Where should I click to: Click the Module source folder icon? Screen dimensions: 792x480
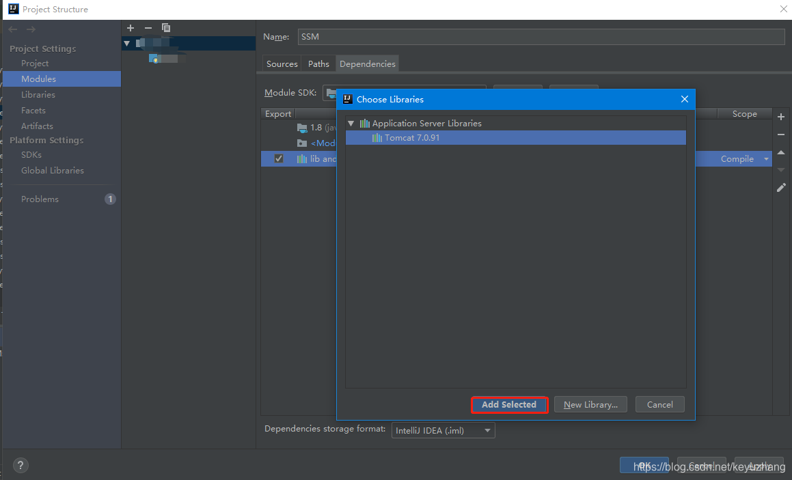pyautogui.click(x=302, y=143)
